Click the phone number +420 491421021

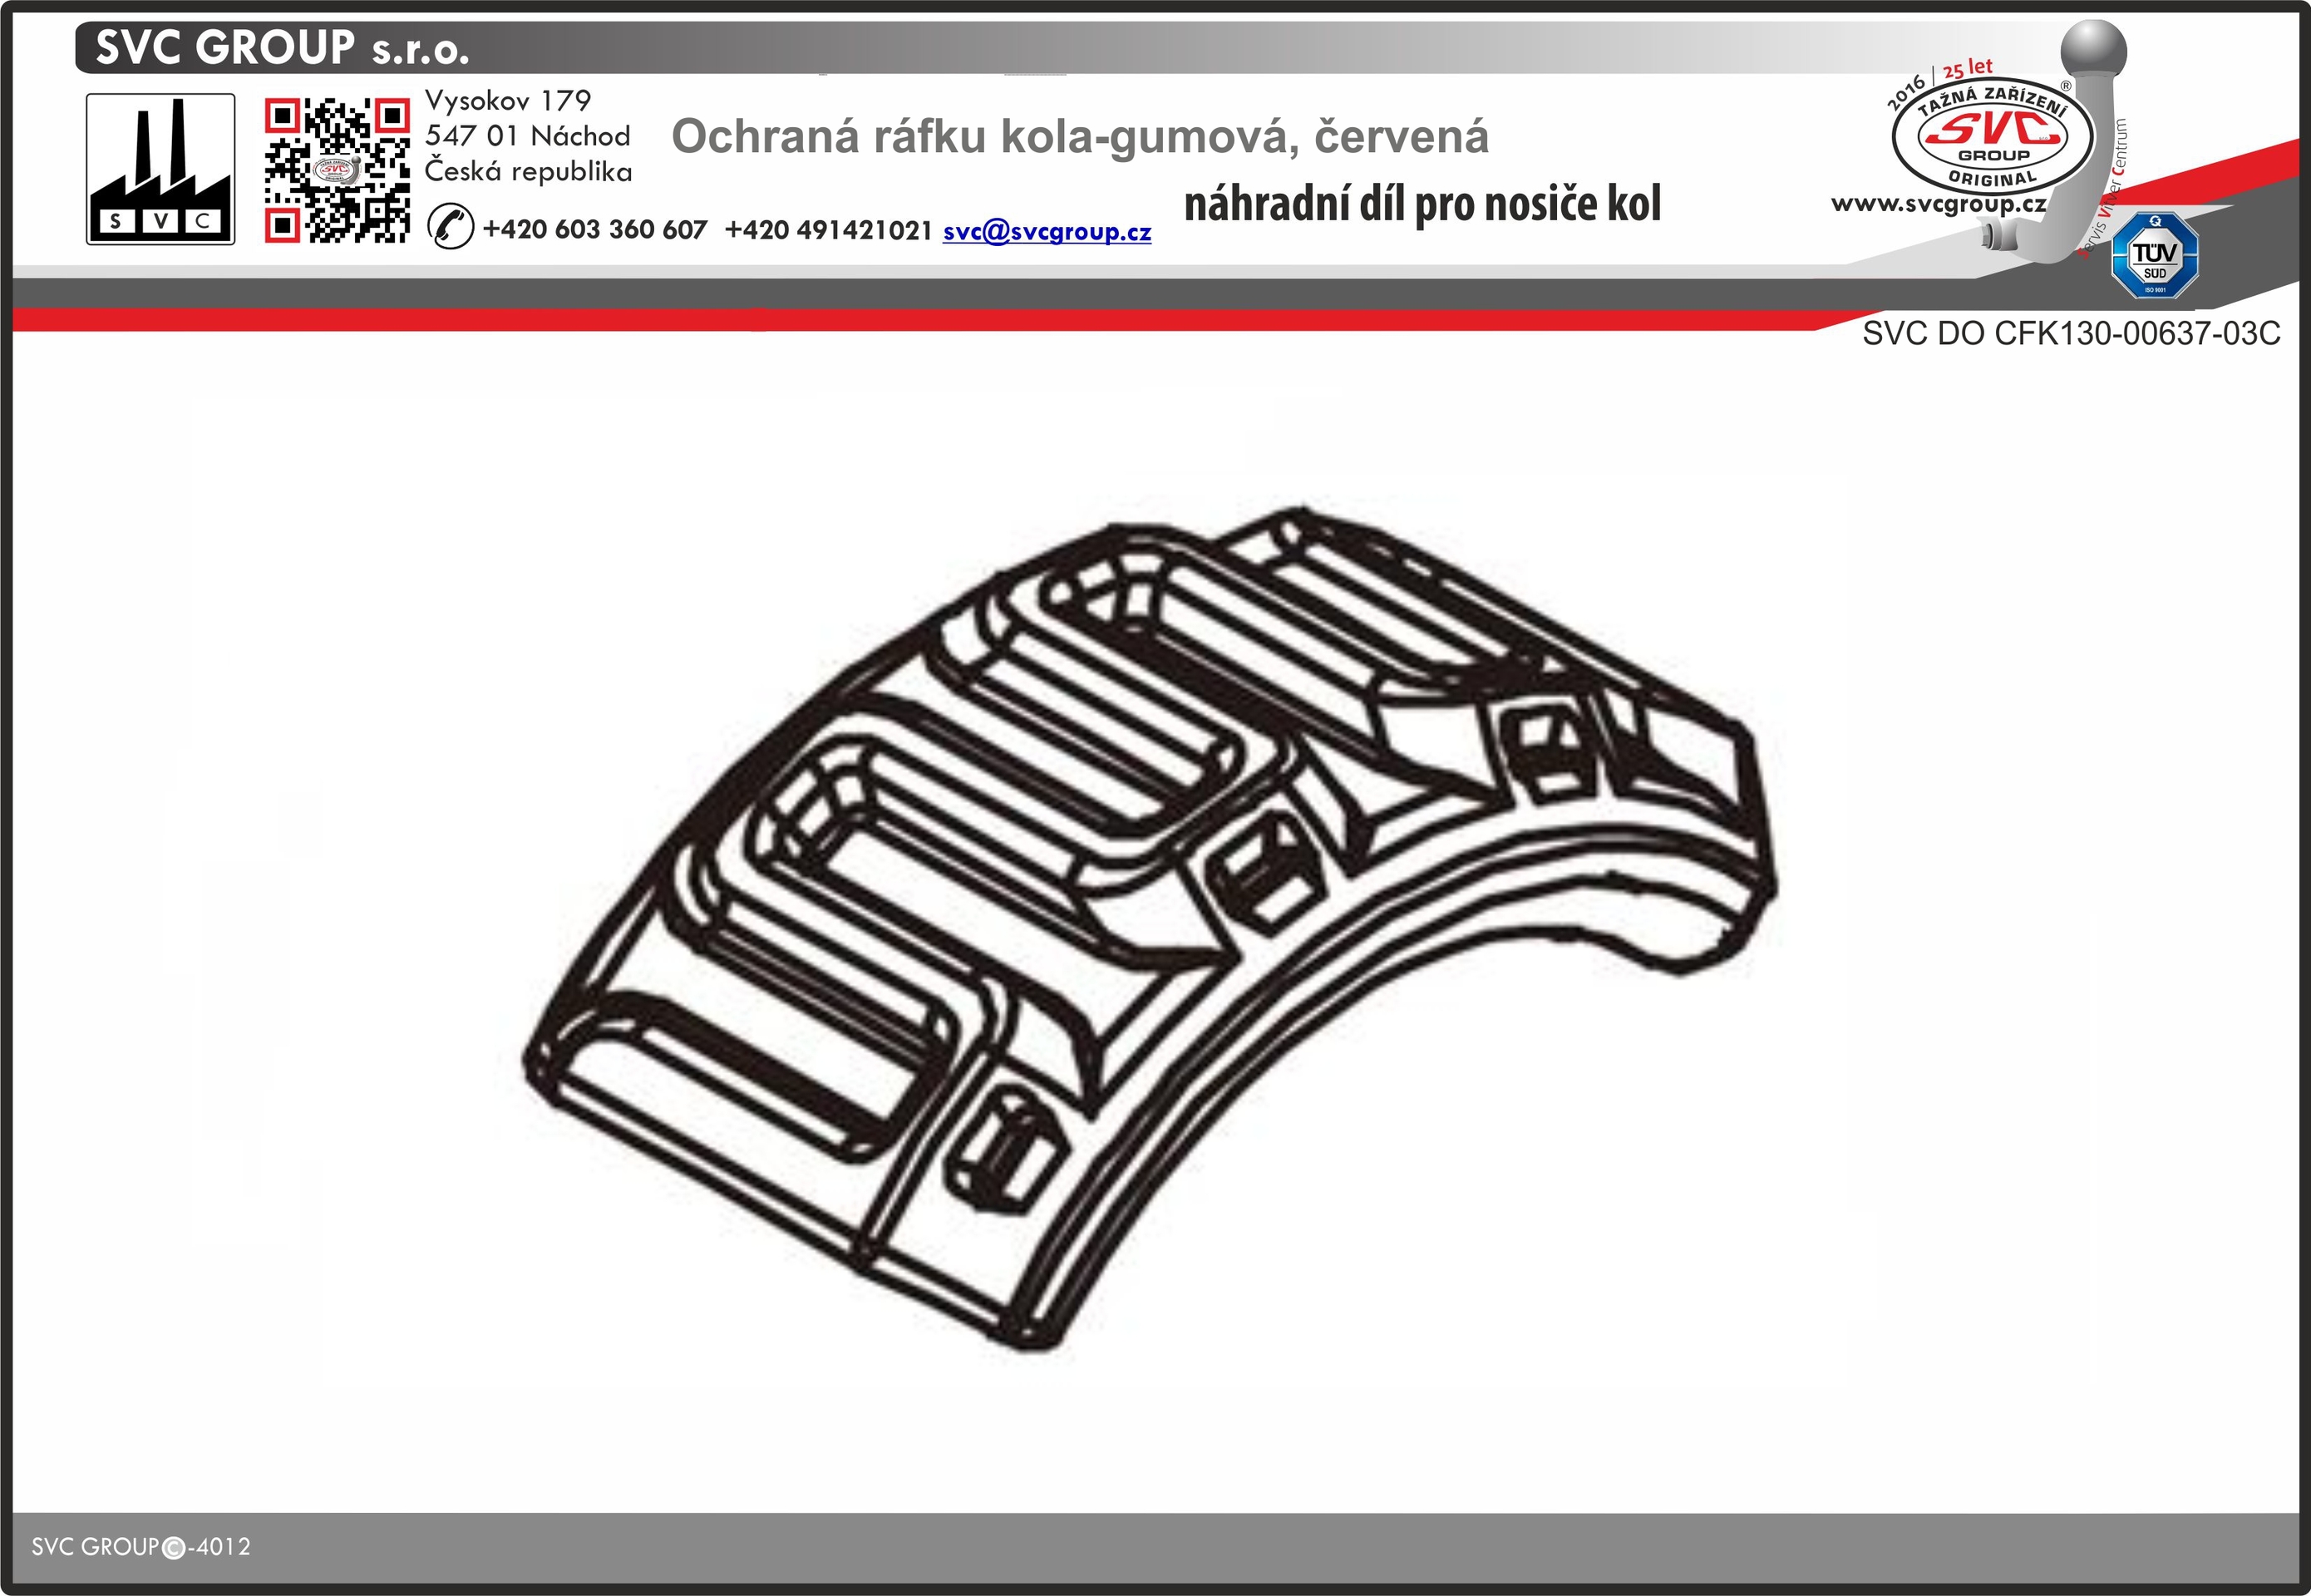tap(828, 230)
